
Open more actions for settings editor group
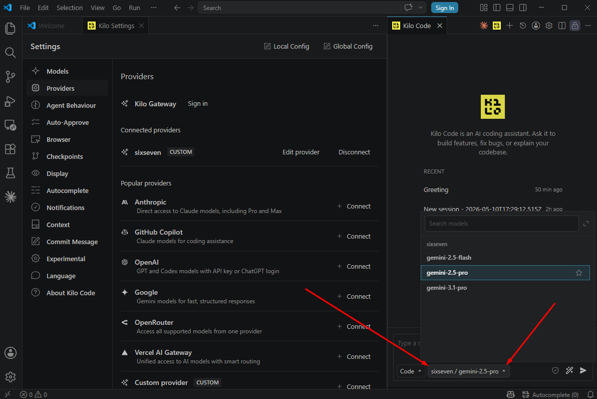[376, 26]
